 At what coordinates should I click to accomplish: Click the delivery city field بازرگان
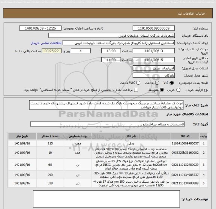click(x=154, y=75)
